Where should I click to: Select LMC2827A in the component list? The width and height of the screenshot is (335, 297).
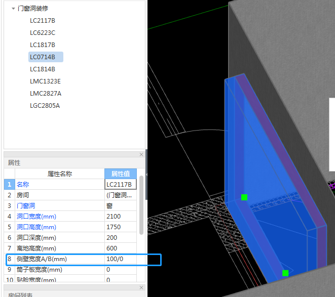pos(46,94)
